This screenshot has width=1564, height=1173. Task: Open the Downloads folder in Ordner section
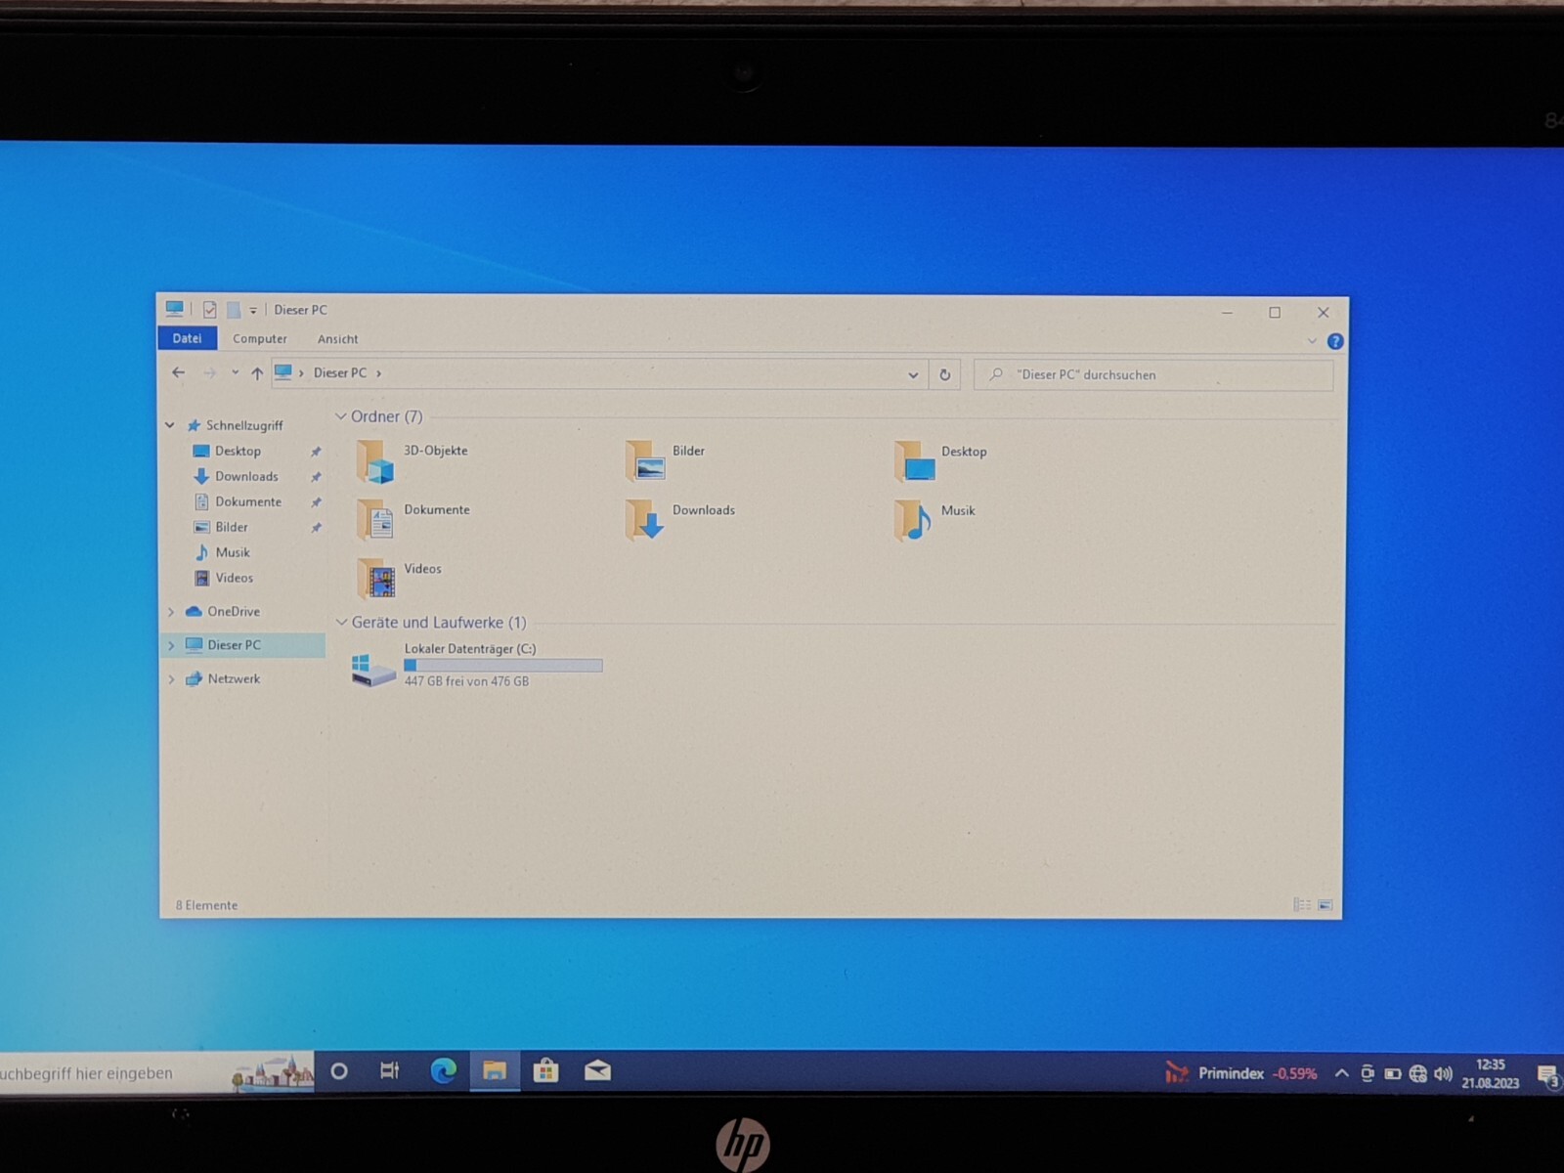click(x=645, y=519)
